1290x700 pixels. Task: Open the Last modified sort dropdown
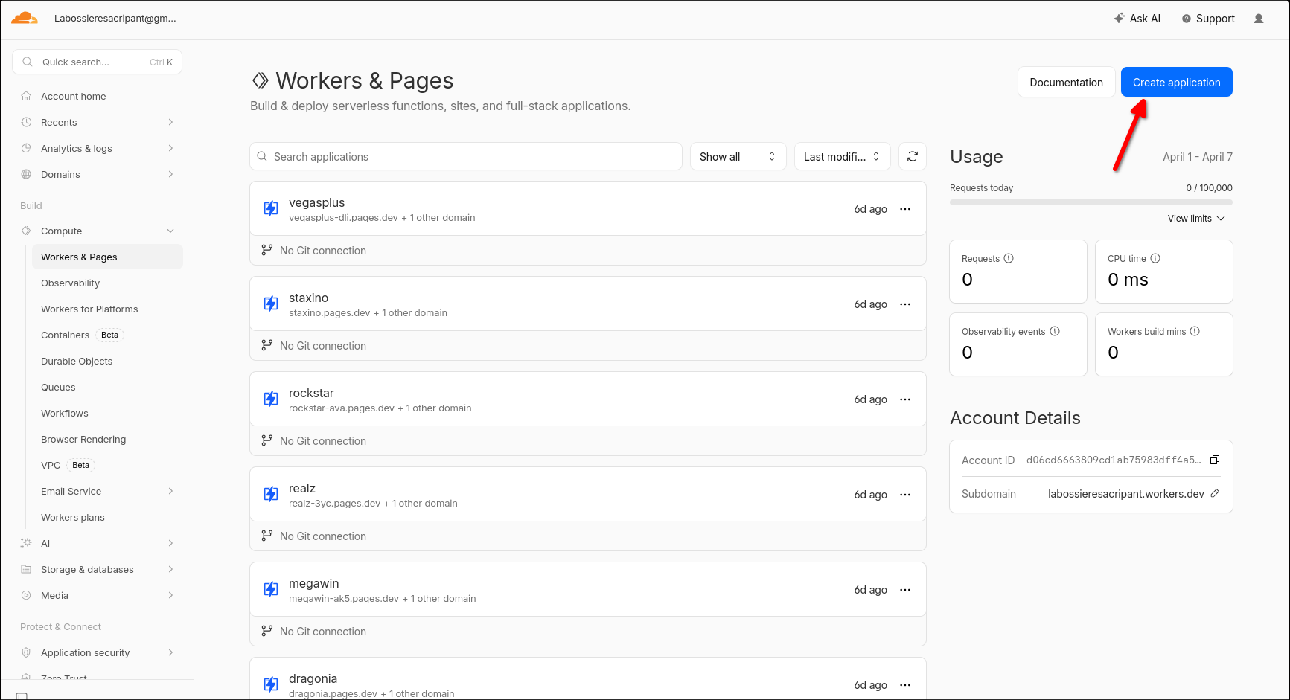click(842, 156)
